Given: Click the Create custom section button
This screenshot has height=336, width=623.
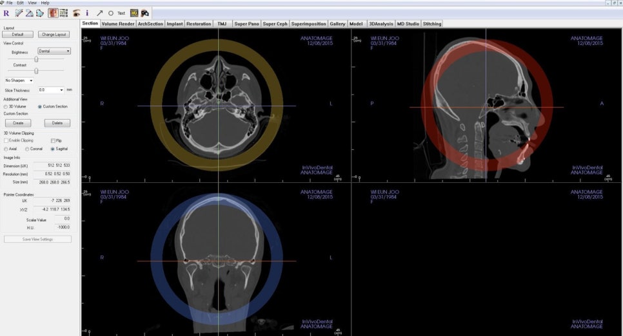Looking at the screenshot, I should coord(18,123).
